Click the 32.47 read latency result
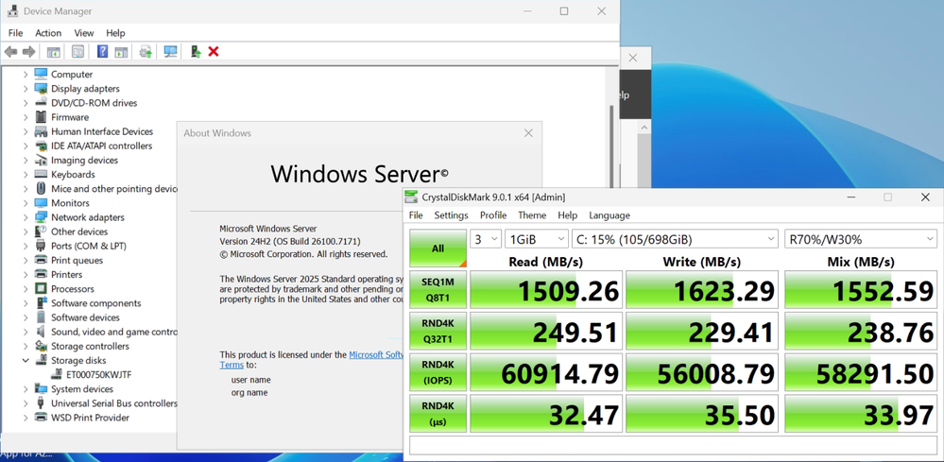Image resolution: width=944 pixels, height=462 pixels. pos(546,413)
